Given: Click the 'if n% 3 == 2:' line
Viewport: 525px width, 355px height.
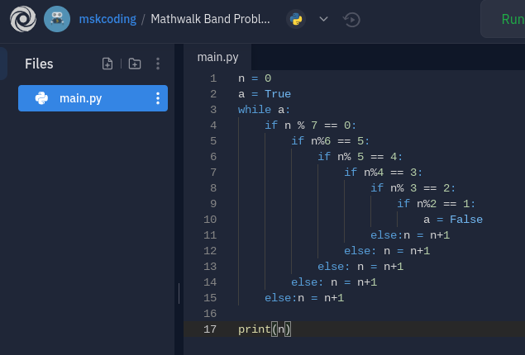Looking at the screenshot, I should click(x=413, y=188).
